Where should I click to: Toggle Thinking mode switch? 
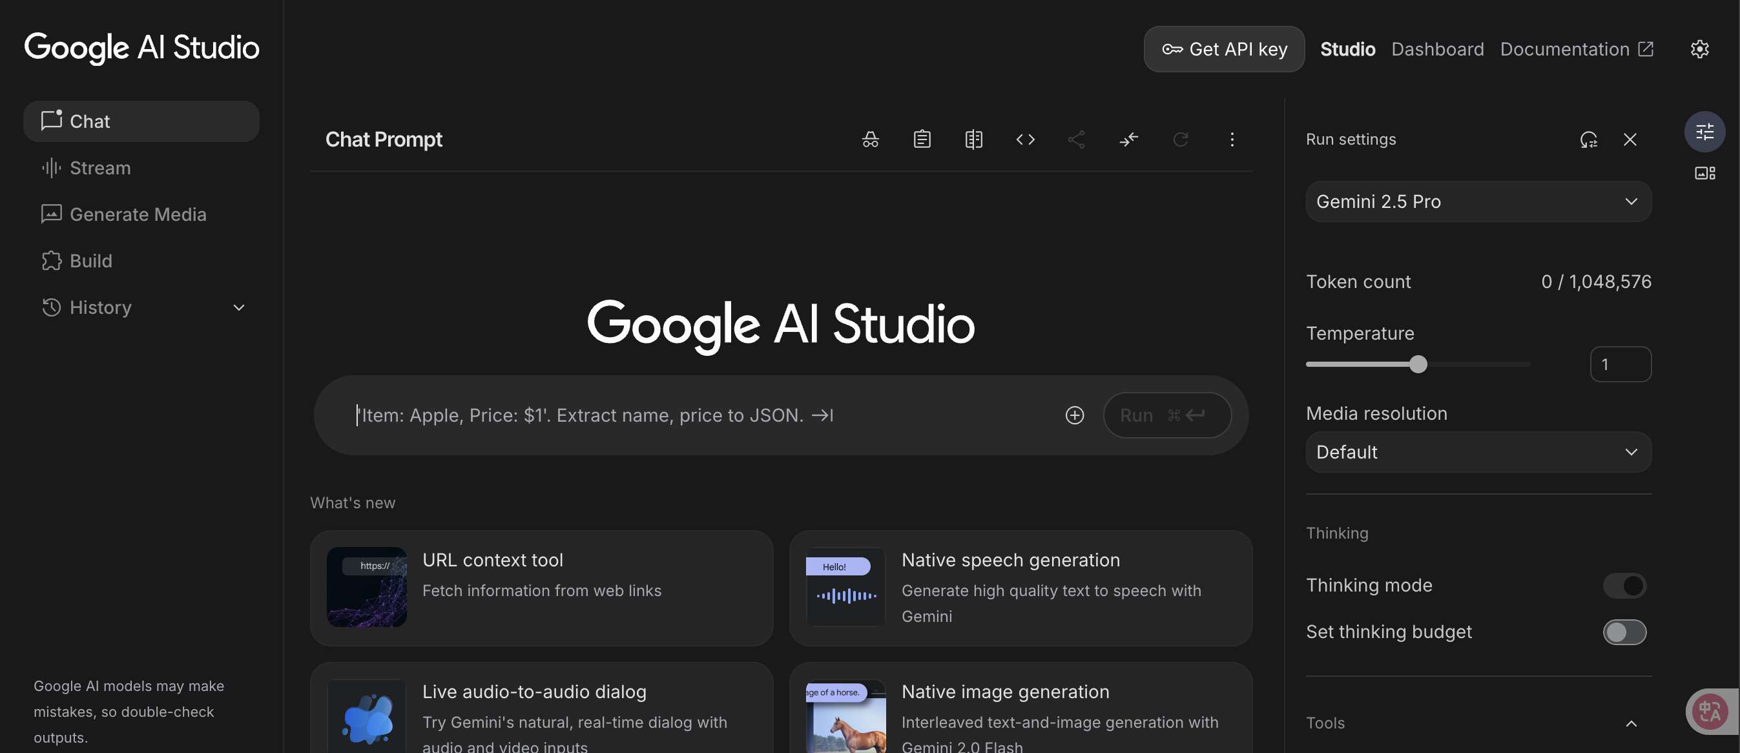coord(1624,586)
